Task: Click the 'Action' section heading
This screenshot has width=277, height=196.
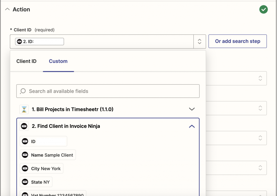Action: point(21,9)
